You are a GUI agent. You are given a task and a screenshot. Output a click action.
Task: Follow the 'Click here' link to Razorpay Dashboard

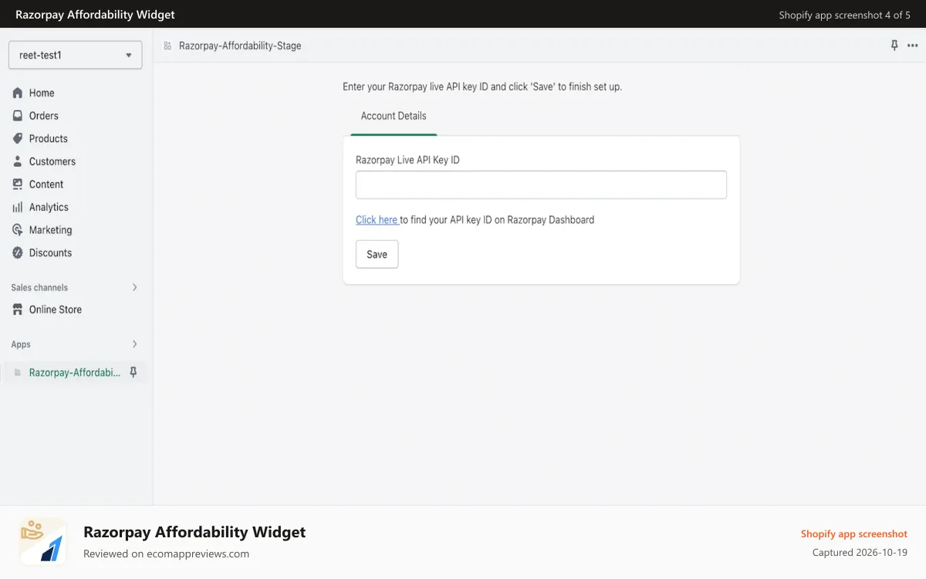click(377, 220)
